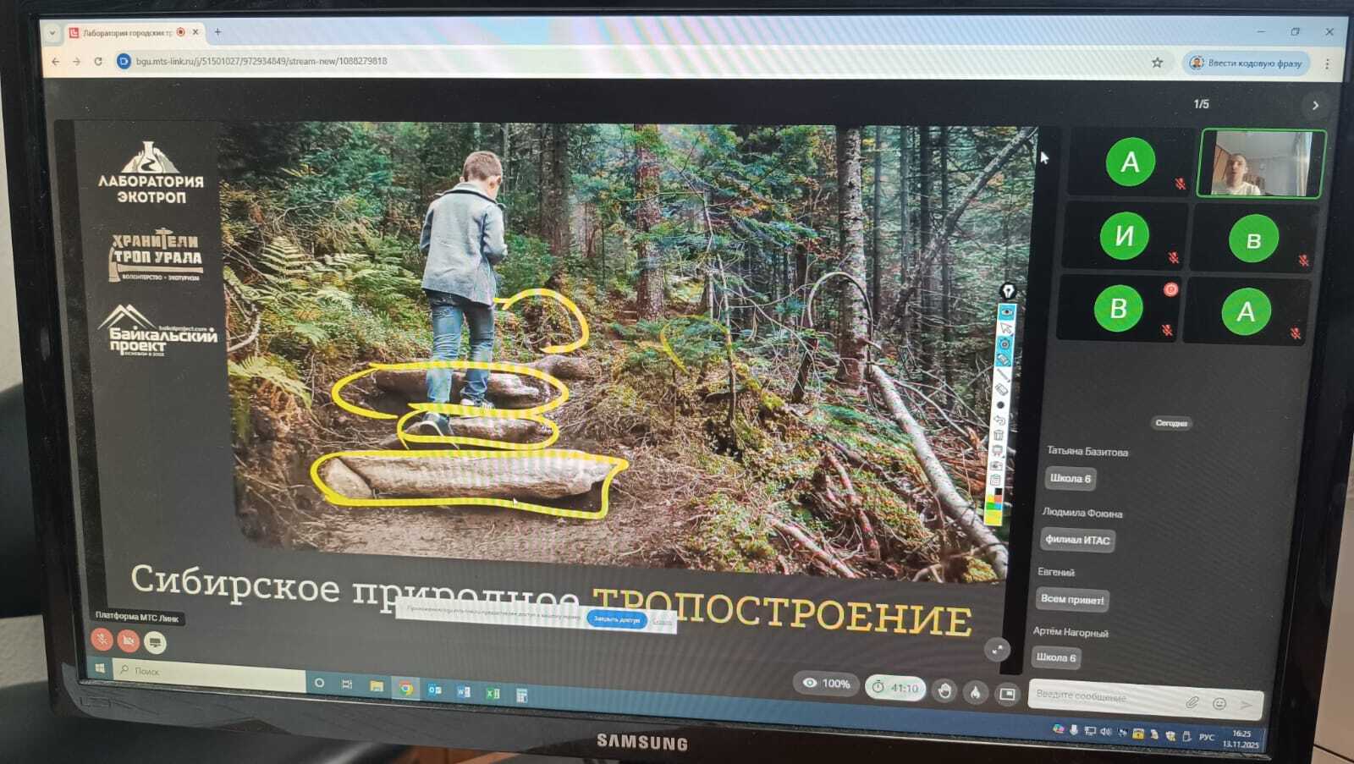Click the blue Закрыть доступ button

(616, 619)
